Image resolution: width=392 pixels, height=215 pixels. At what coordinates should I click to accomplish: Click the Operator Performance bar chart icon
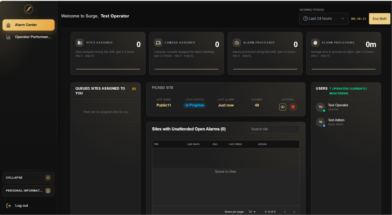[x=9, y=37]
